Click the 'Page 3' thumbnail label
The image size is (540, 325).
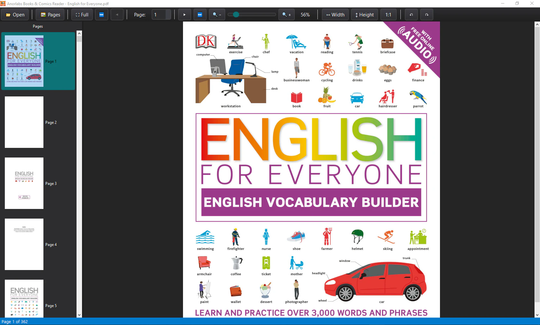click(51, 184)
